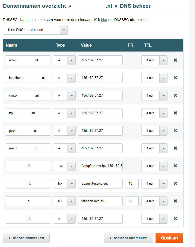195x247 pixels.
Task: Delete the pop A record
Action: (175, 130)
